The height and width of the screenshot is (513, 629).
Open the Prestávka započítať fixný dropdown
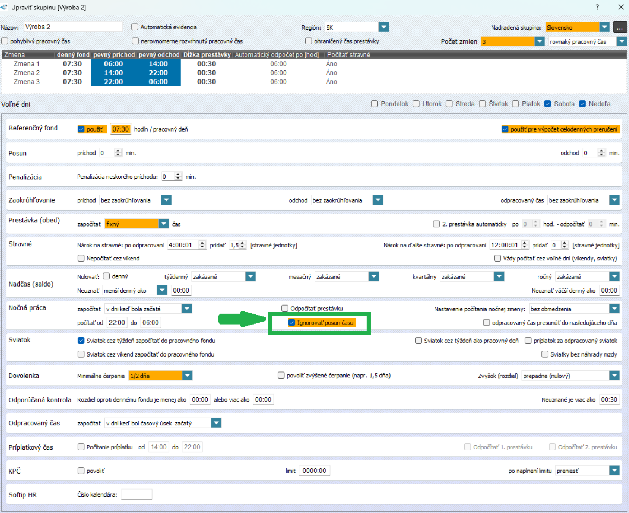[163, 224]
